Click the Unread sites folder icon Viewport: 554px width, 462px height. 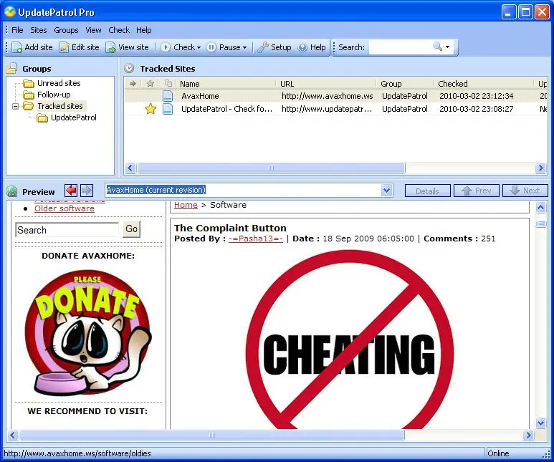point(28,84)
